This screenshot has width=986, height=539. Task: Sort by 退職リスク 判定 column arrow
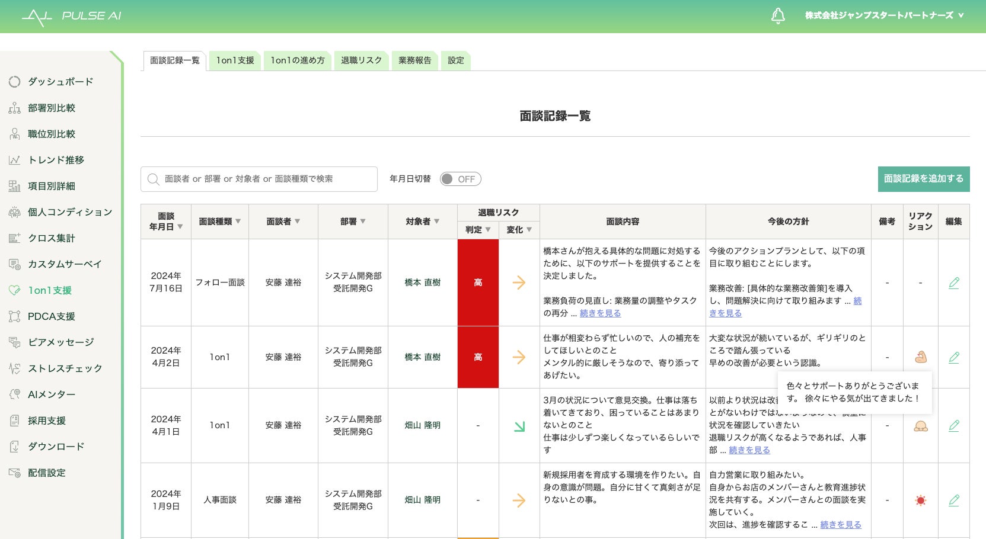coord(488,230)
